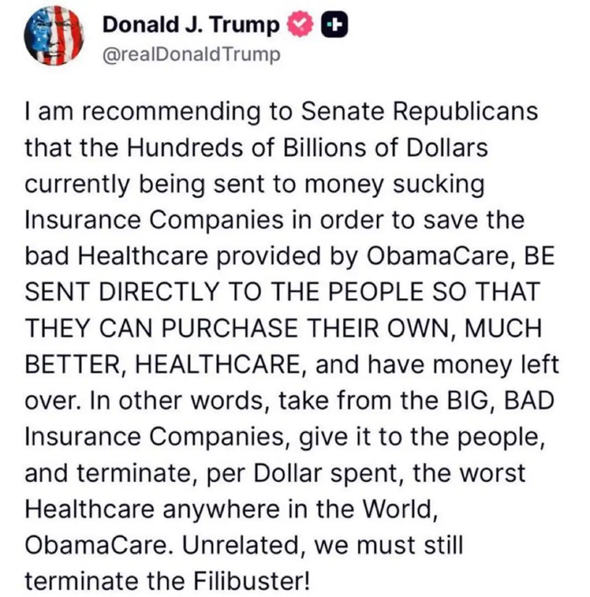
Task: Click the flag-painted profile avatar
Action: (x=54, y=36)
